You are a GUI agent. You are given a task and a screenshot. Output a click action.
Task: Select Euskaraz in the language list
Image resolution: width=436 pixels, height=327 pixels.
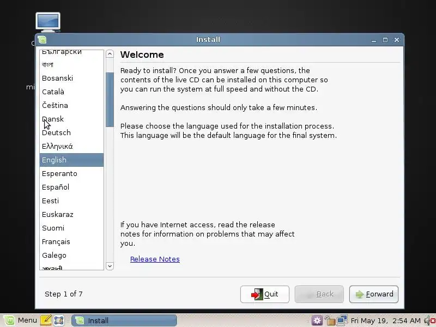(72, 214)
